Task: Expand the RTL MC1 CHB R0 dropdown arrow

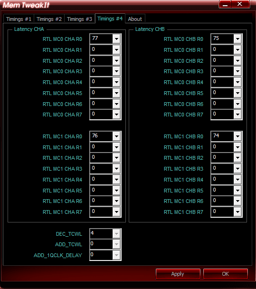Action: tap(237, 136)
